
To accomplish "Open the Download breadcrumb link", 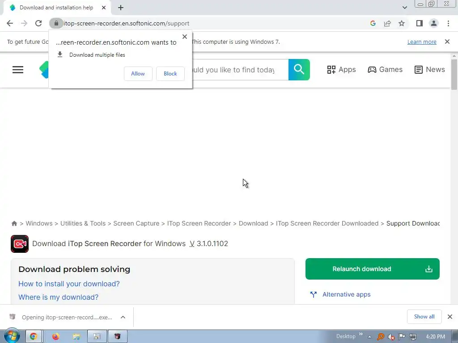I will point(253,223).
